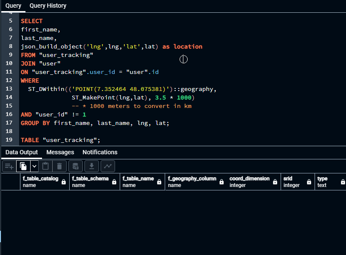Click the Download results icon

coord(92,166)
